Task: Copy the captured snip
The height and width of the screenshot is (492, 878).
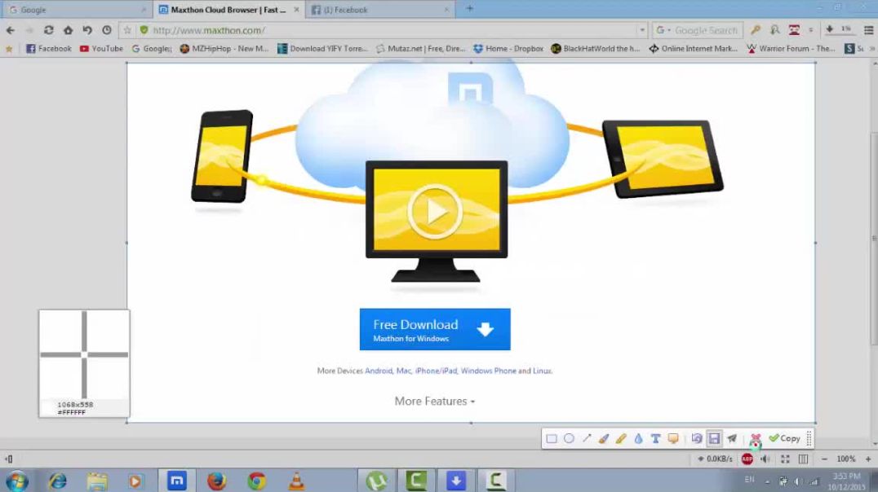Action: point(785,439)
